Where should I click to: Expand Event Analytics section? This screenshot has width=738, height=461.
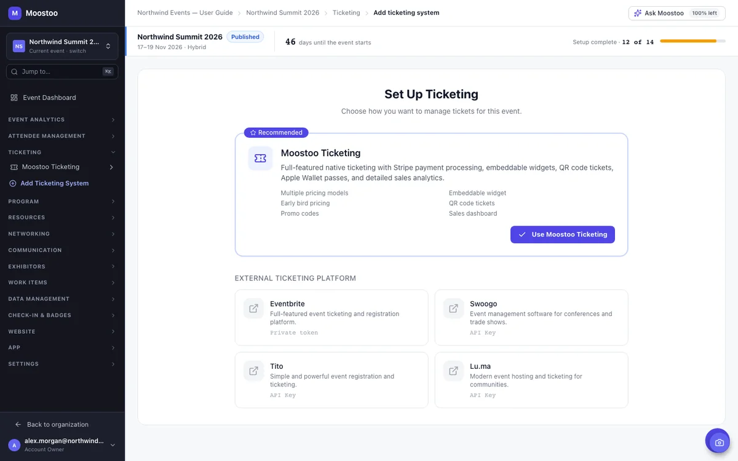click(x=62, y=120)
